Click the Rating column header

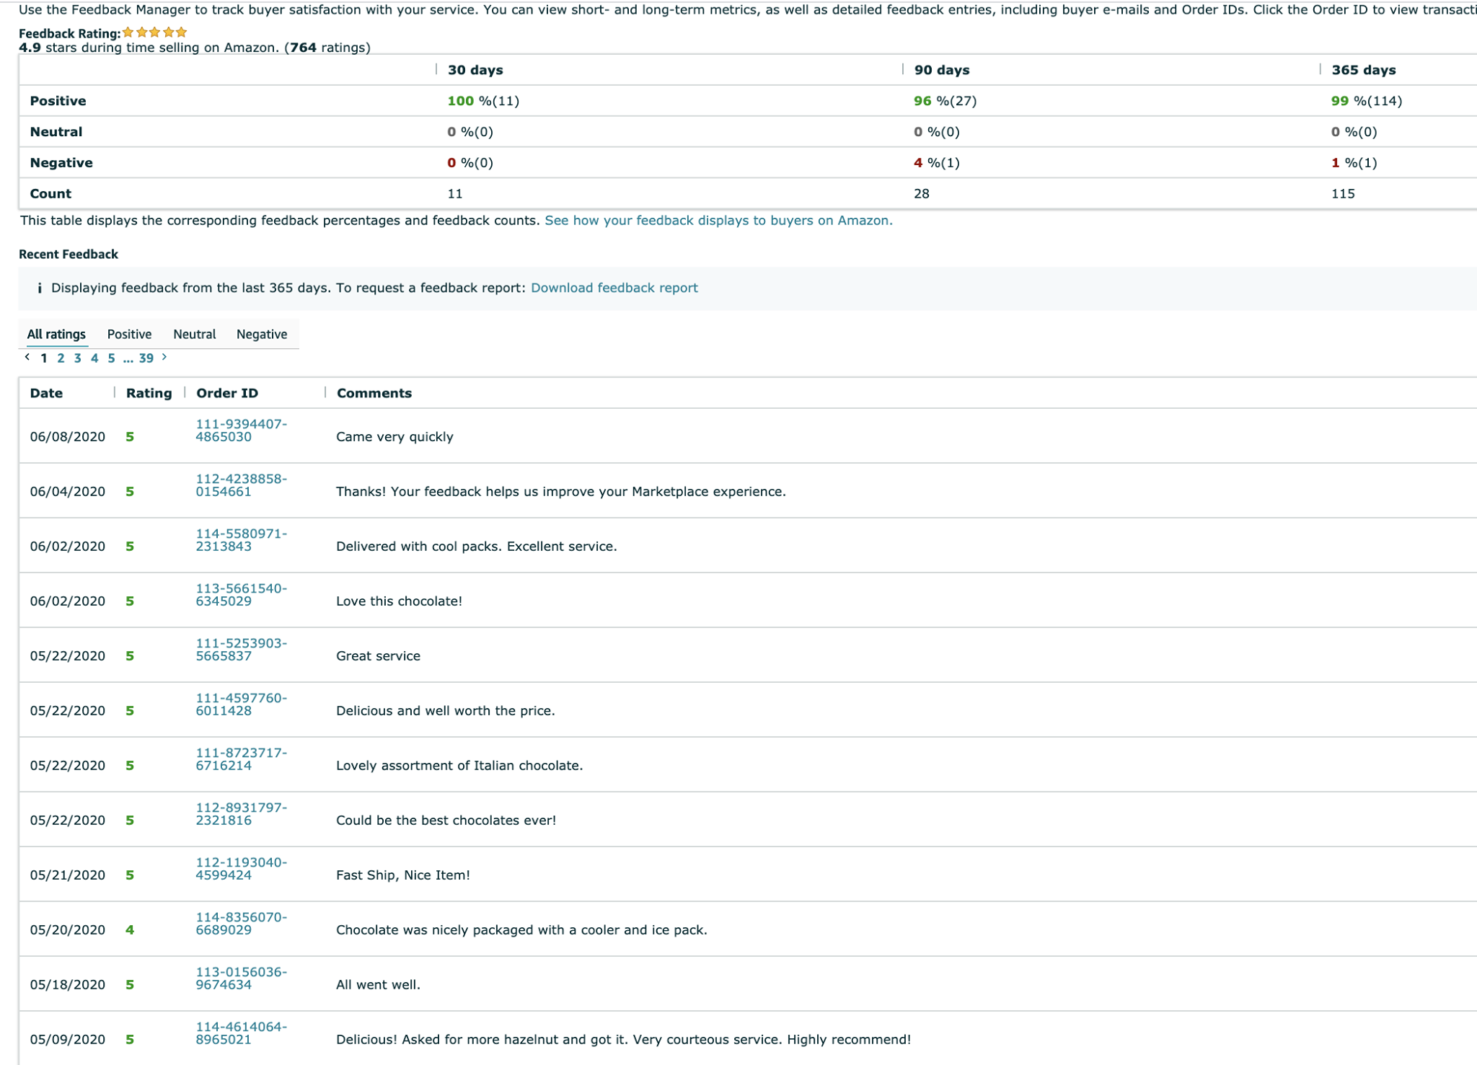coord(149,393)
